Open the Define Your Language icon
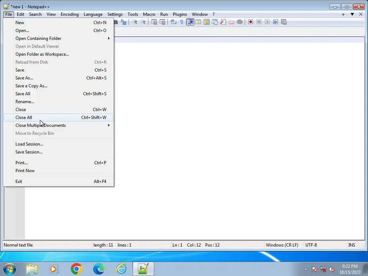Screen dimensions: 368x276 pyautogui.click(x=198, y=22)
